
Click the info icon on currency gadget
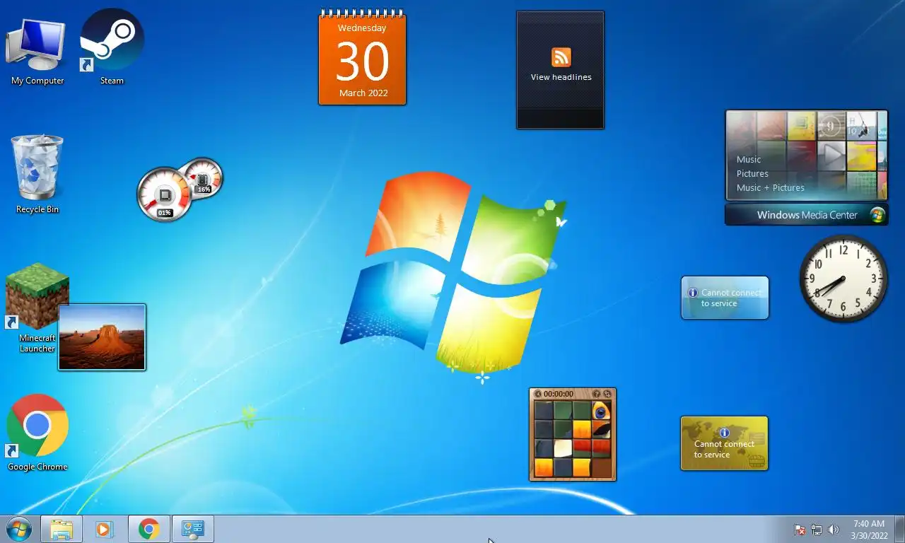tap(724, 433)
